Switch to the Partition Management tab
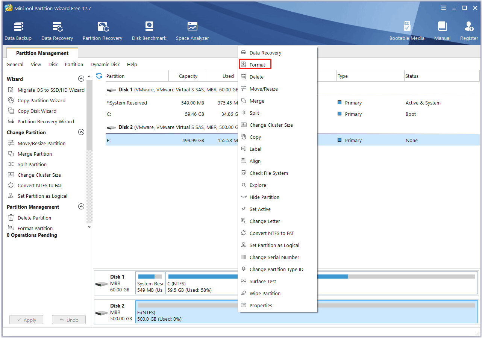This screenshot has height=338, width=482. click(42, 53)
